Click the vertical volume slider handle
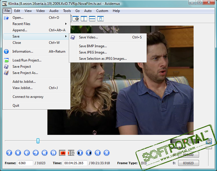The image size is (217, 171). [209, 148]
